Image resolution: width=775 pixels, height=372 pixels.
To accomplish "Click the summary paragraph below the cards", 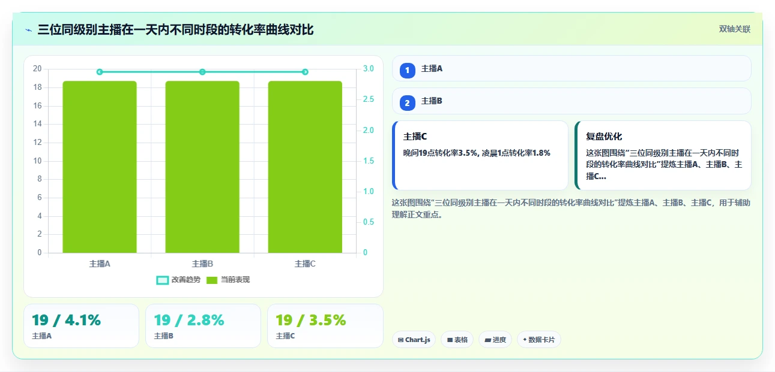I will click(x=571, y=209).
